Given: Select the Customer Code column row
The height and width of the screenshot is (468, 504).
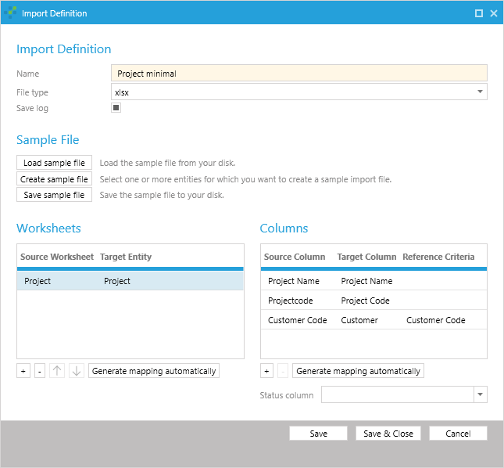Looking at the screenshot, I should tap(373, 320).
